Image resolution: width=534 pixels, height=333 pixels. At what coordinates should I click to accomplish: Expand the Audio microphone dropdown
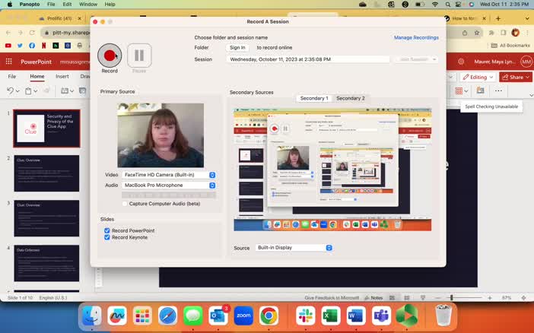(x=170, y=185)
